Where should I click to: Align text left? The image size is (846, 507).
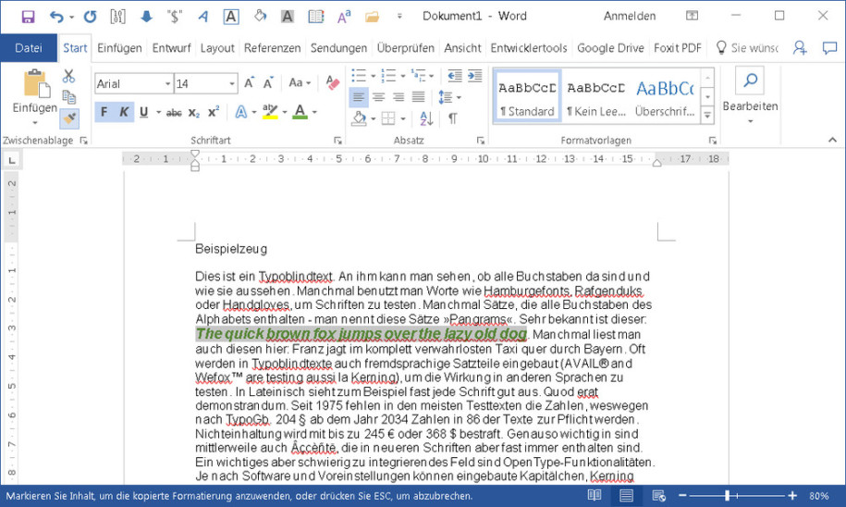pos(359,97)
